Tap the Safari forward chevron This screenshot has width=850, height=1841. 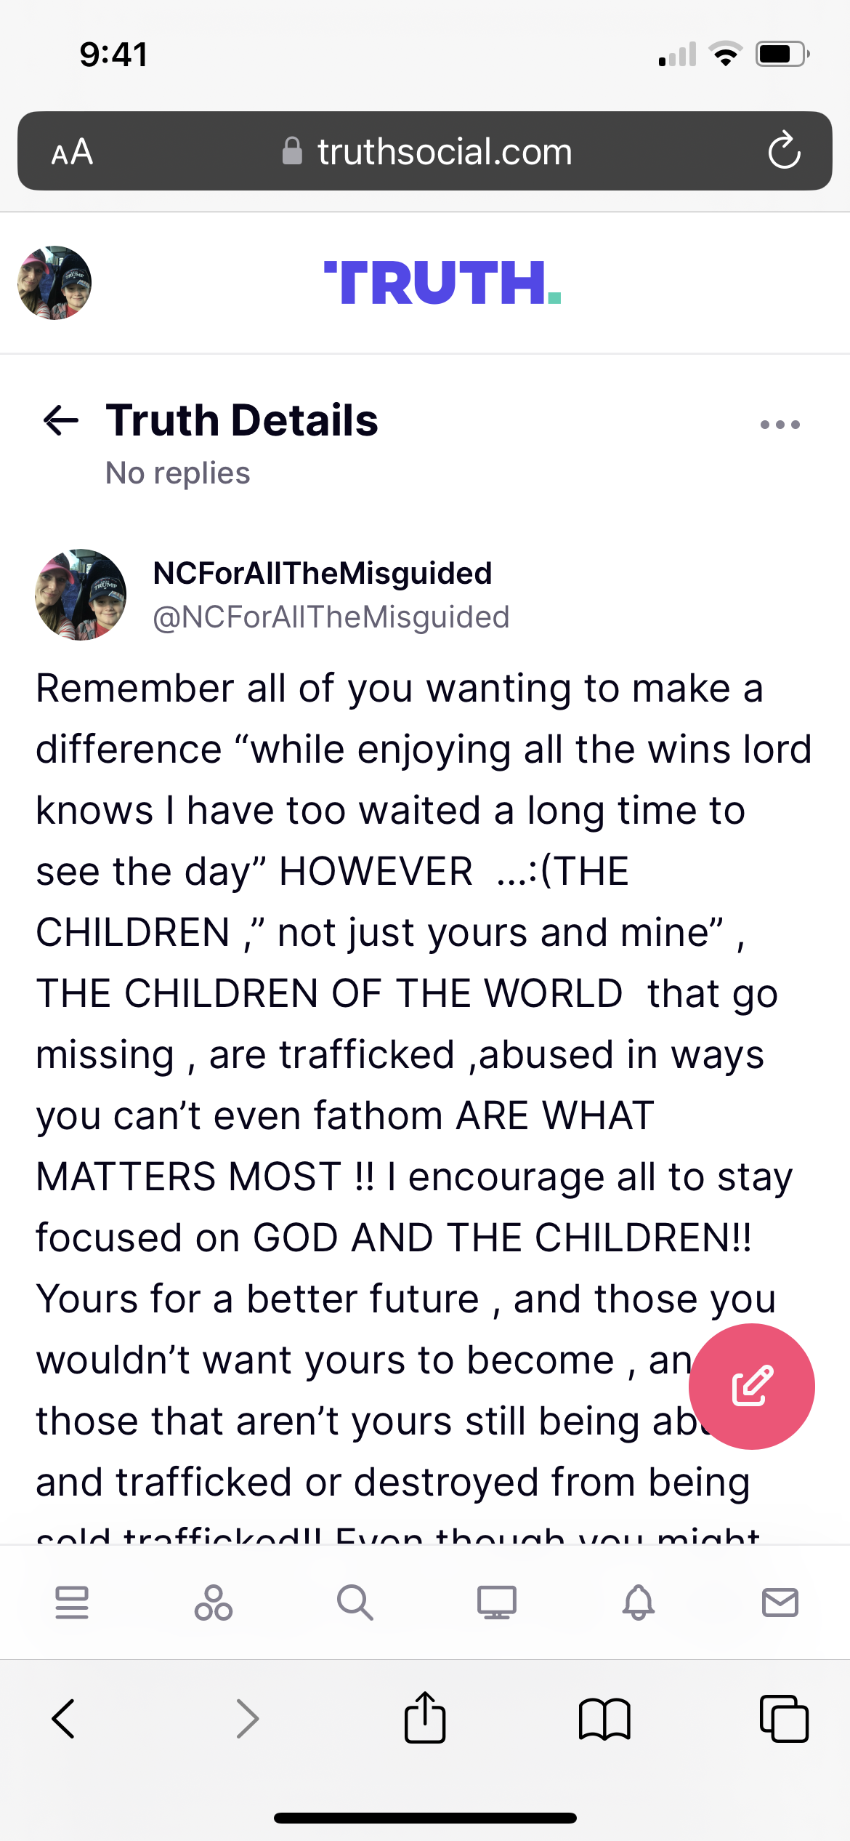pos(247,1719)
